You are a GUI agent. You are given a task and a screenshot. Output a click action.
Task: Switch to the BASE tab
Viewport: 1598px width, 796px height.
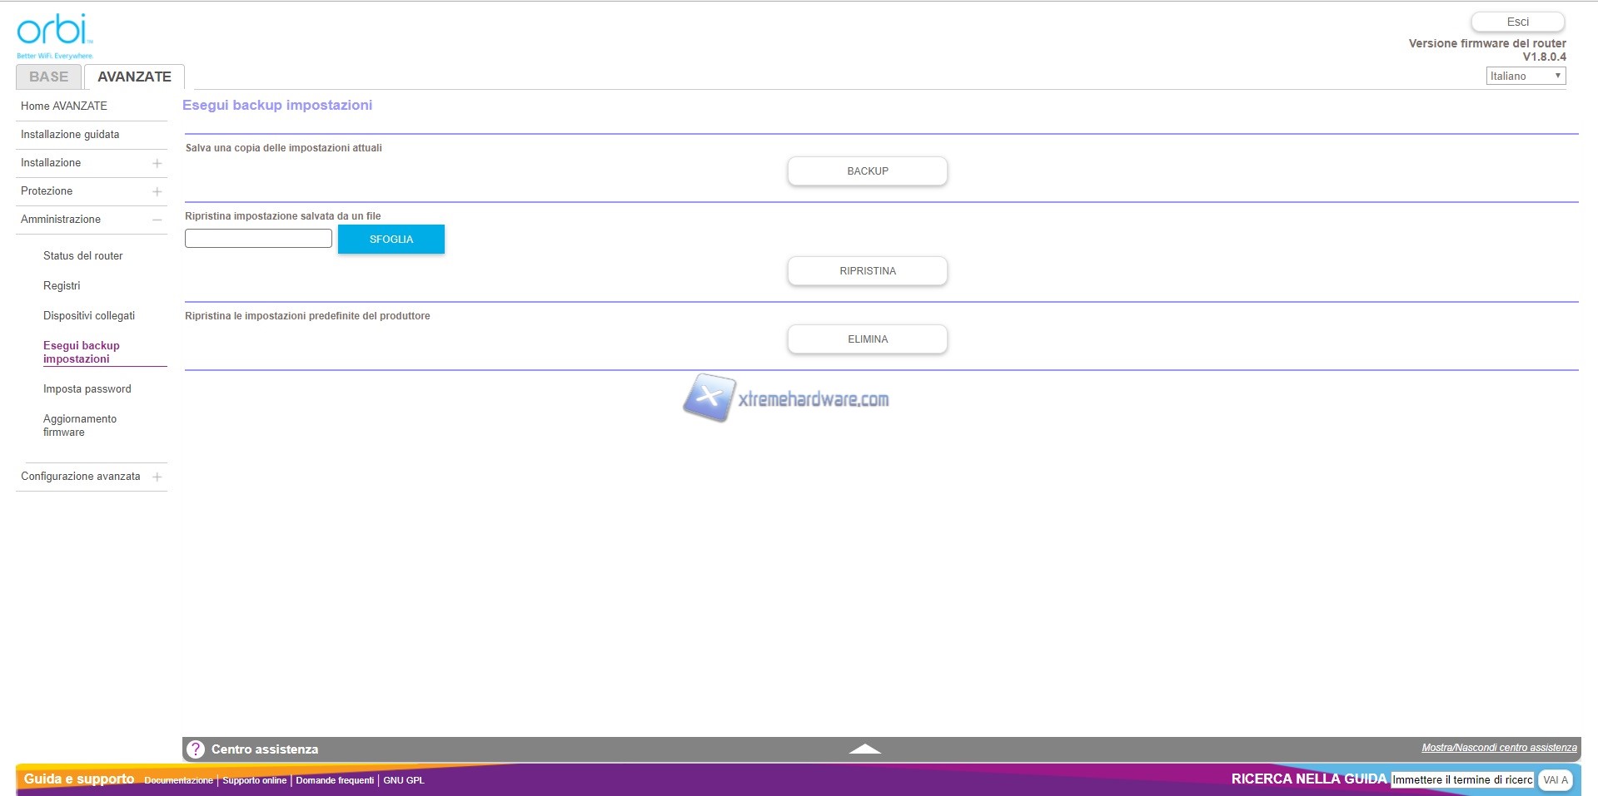(x=48, y=77)
